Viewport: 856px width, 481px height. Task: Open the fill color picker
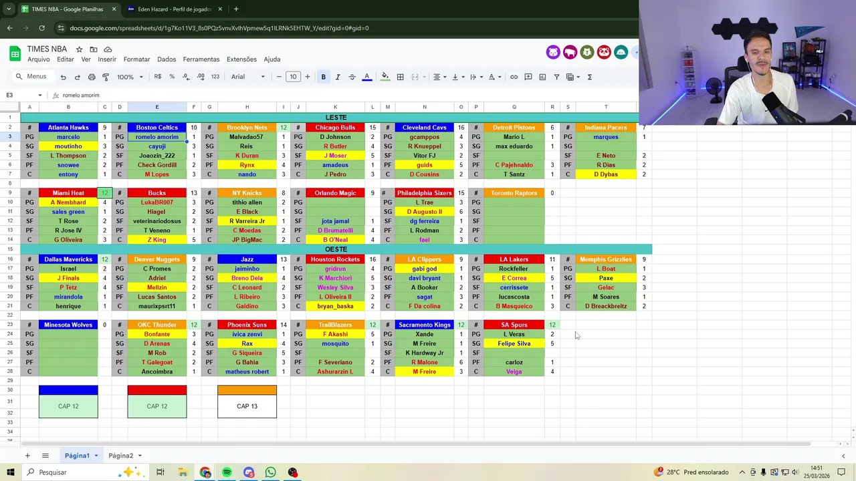385,77
